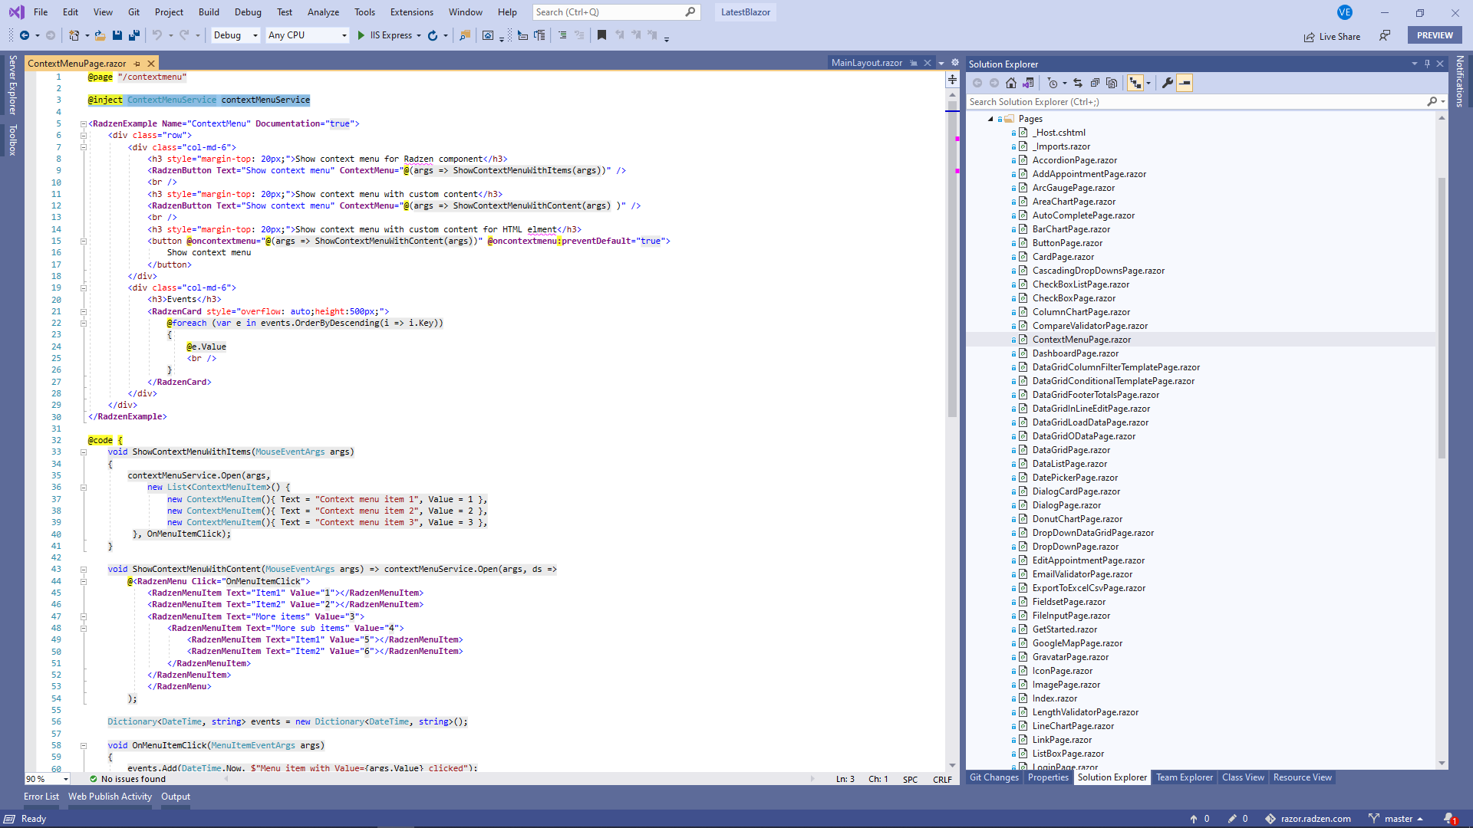Click the split editor icon above the scrollbar
The image size is (1473, 828).
[952, 80]
